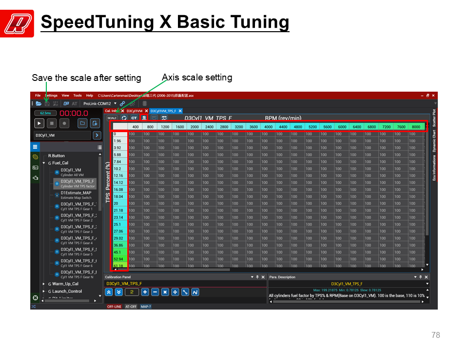468x351 pixels.
Task: Select the gear sidebar icon
Action: (x=35, y=157)
